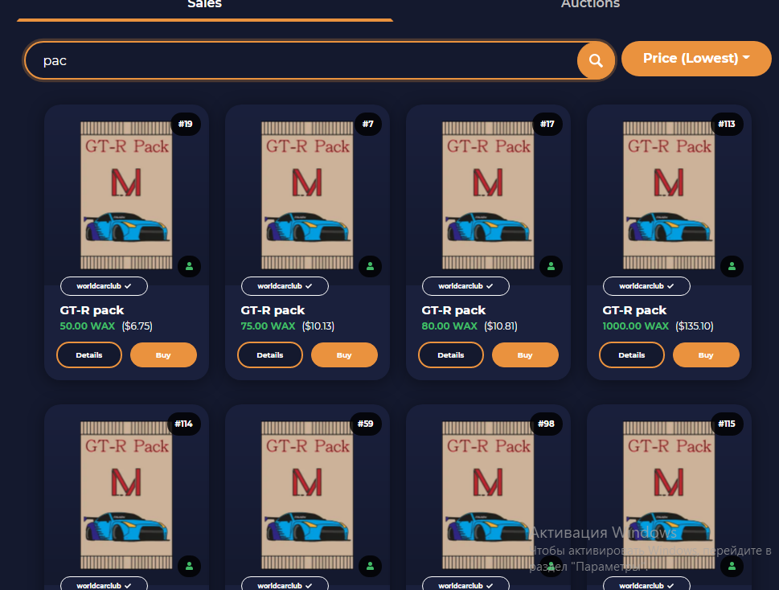Viewport: 779px width, 590px height.
Task: Open the GT-R Pack #7 thumbnail image
Action: coord(307,195)
